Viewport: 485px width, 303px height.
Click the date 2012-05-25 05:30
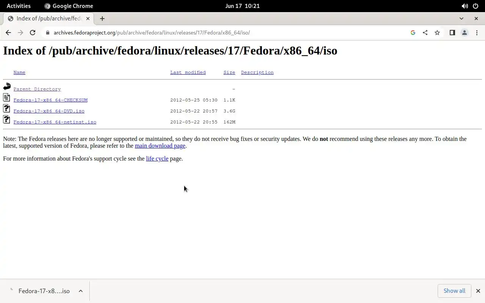pyautogui.click(x=194, y=100)
